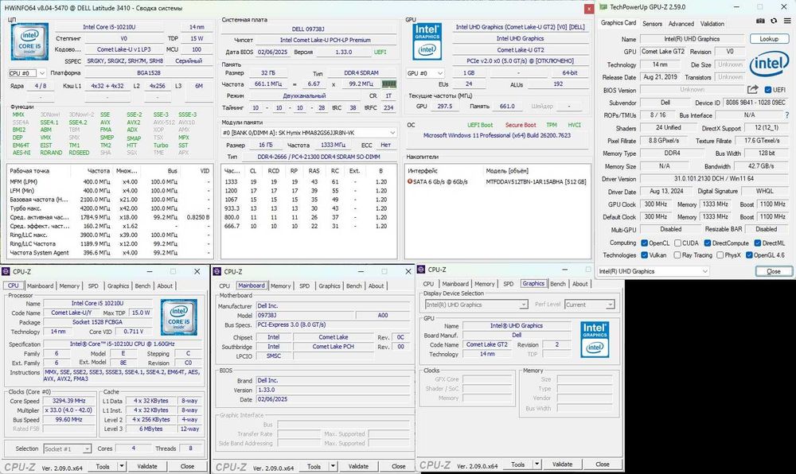Click Validate in CPU-Z Mainboard window

(358, 466)
